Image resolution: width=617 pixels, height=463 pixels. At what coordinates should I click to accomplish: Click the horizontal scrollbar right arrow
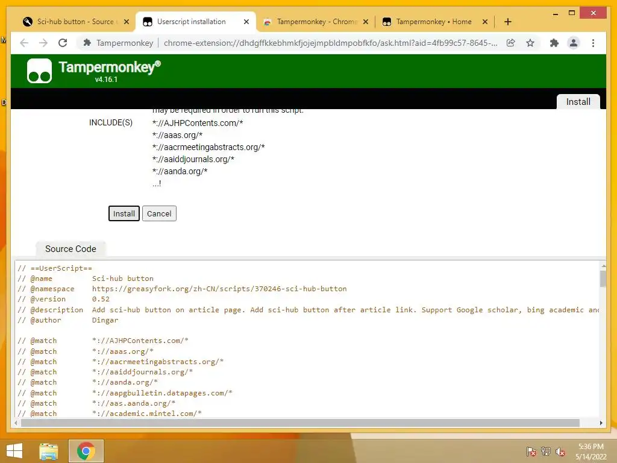point(601,423)
